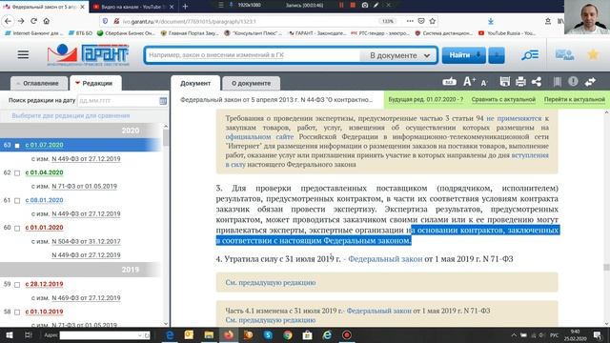Open extended search icon next to Найти
The width and height of the screenshot is (610, 343).
(x=530, y=55)
